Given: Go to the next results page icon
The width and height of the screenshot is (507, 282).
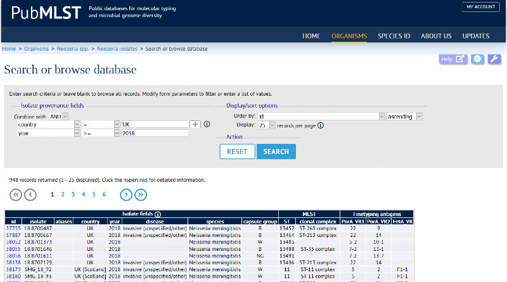Looking at the screenshot, I should tap(127, 195).
